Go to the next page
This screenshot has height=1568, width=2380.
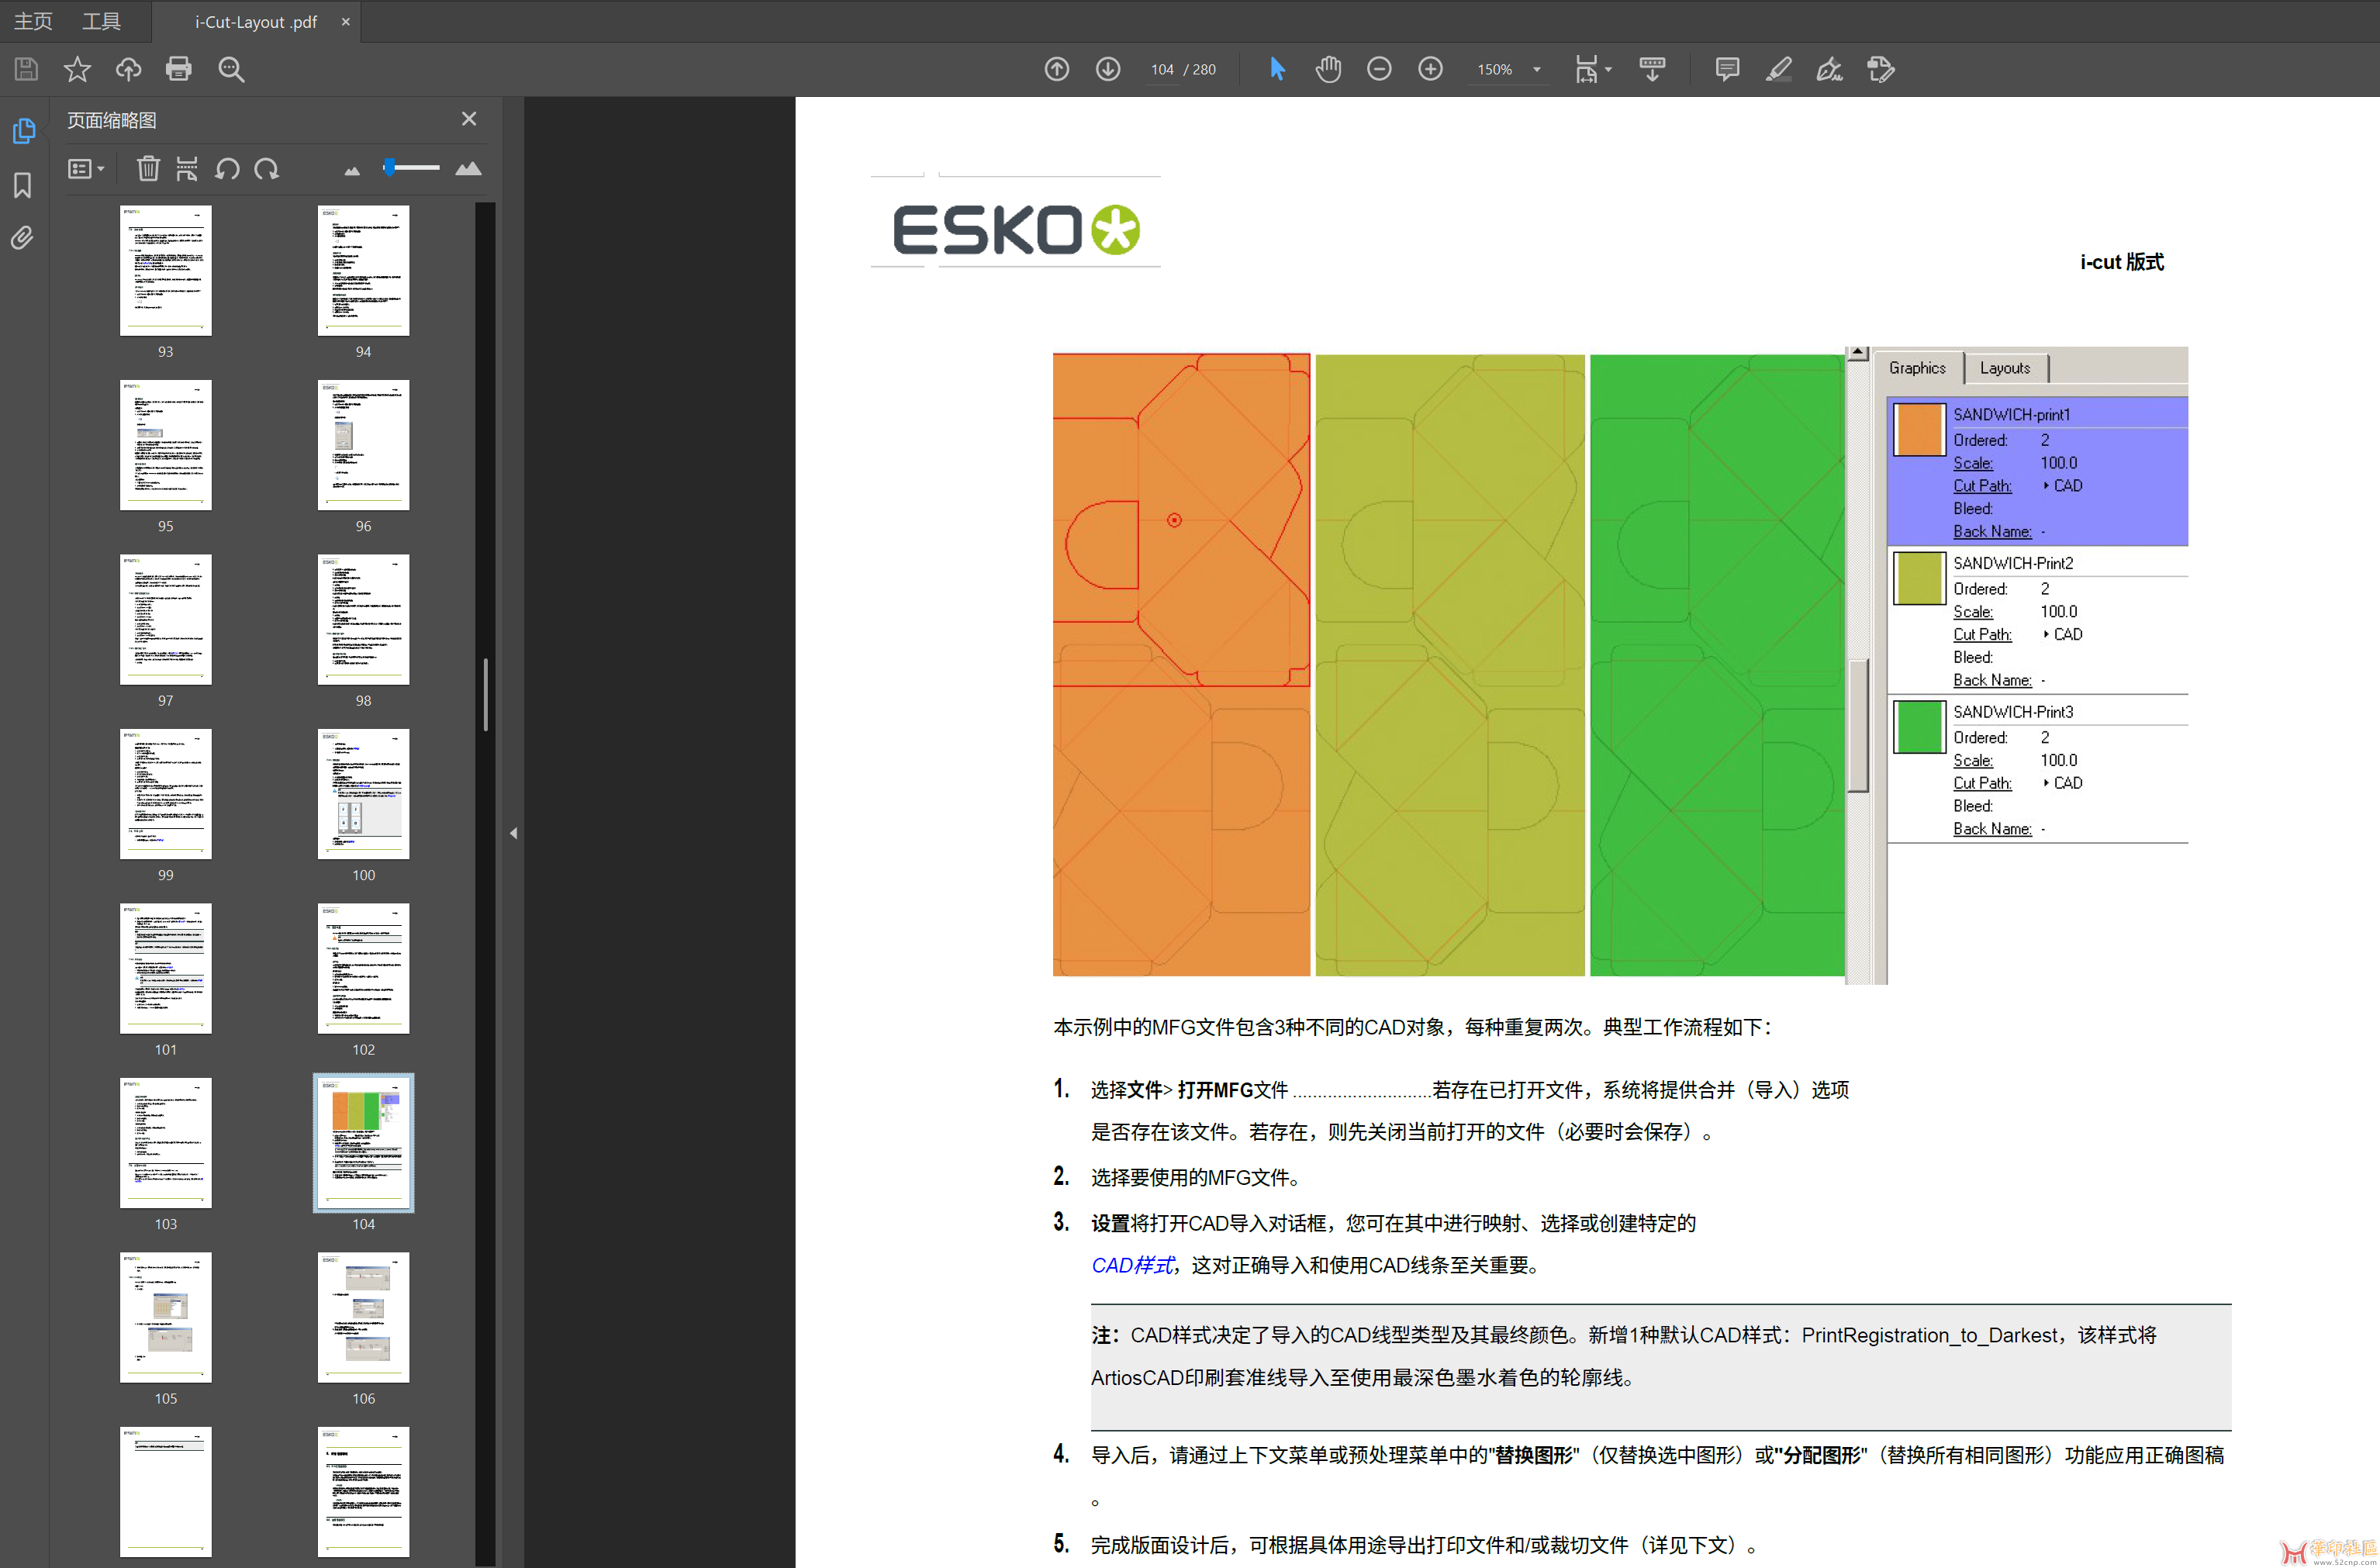click(x=1107, y=69)
